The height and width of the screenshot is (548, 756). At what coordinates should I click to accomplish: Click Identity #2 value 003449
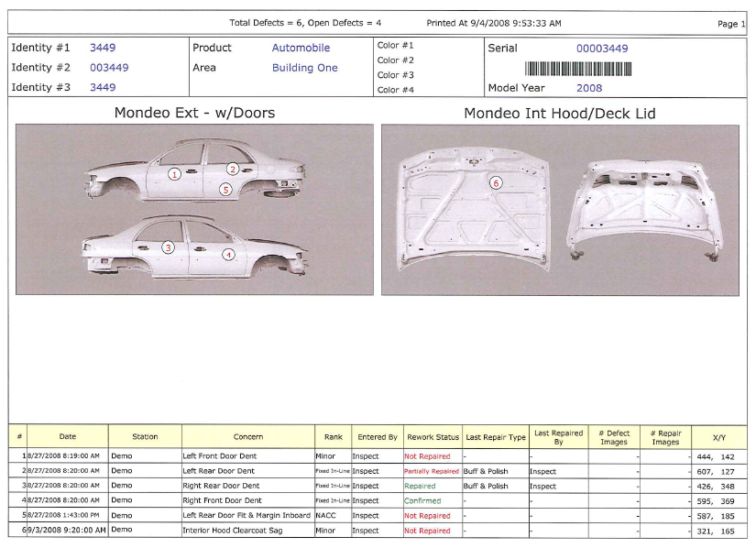(x=109, y=68)
